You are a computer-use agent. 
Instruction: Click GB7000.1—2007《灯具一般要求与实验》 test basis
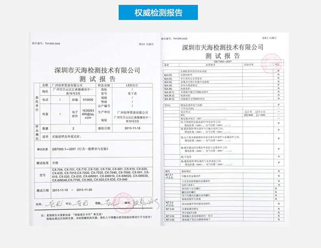[80, 149]
